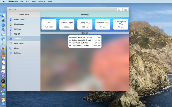This screenshot has height=107, width=172.
Task: Select Best Trimix sidebar entry
Action: pyautogui.click(x=24, y=43)
